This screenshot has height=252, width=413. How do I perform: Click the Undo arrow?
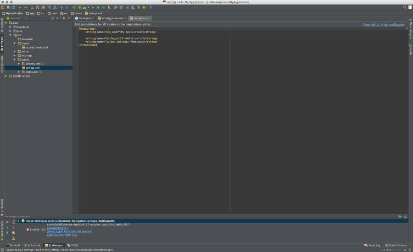click(x=20, y=8)
